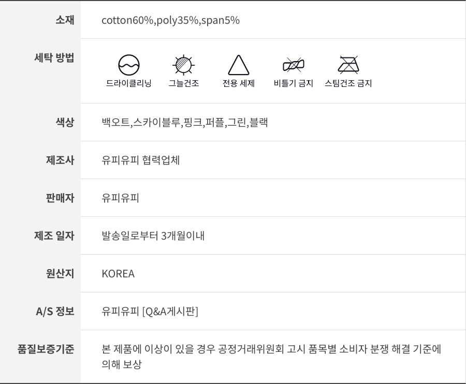Click the 세탁 방법 row label
Screen dimensions: 466x384
coord(54,57)
